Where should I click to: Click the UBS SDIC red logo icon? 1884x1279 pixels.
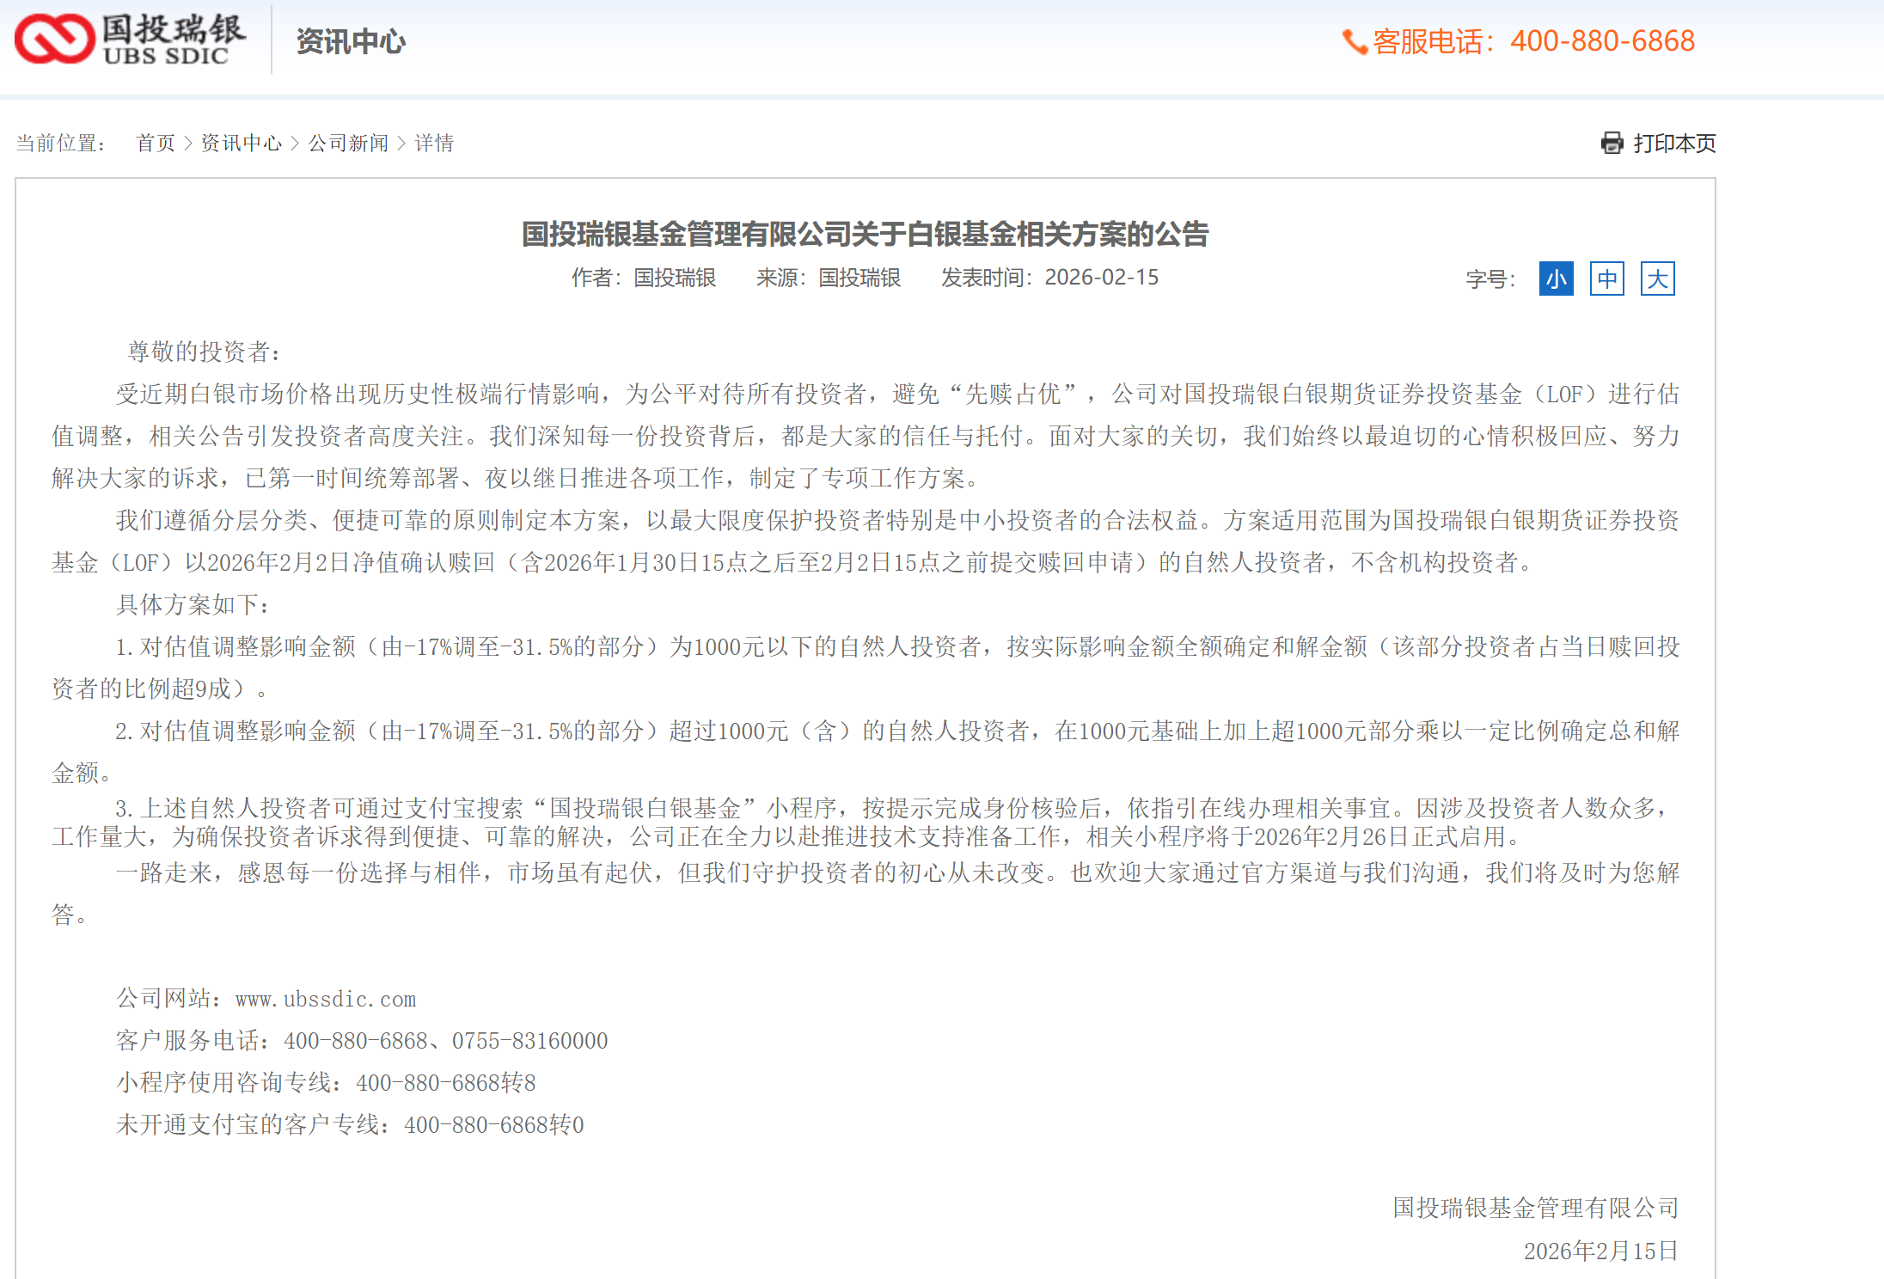click(54, 39)
